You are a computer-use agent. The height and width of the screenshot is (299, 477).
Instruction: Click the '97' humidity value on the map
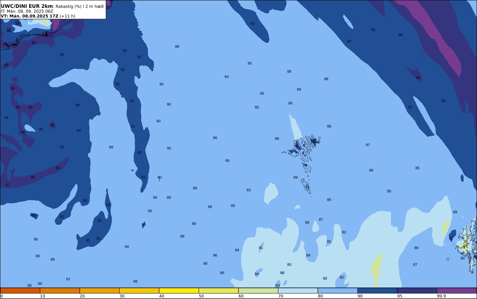(x=7, y=185)
